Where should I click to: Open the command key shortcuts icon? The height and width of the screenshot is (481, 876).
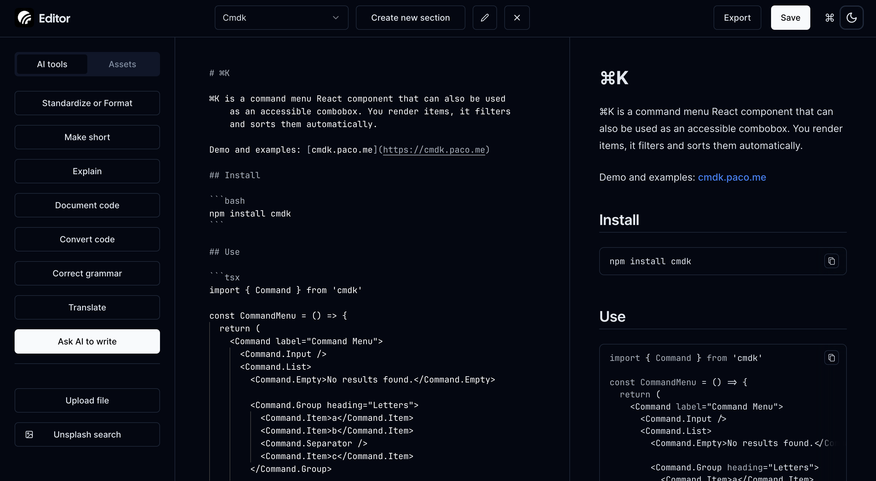coord(829,18)
